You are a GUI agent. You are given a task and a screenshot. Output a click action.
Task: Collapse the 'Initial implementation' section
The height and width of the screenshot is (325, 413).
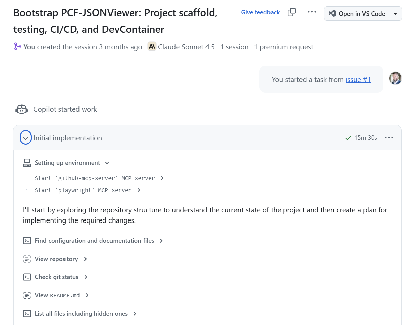[25, 137]
